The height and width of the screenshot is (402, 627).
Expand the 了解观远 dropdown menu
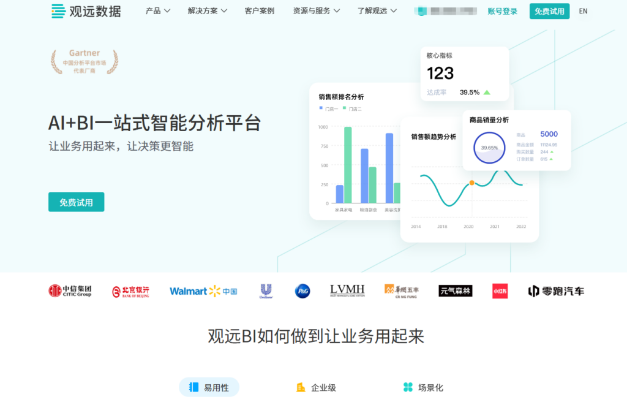[377, 11]
